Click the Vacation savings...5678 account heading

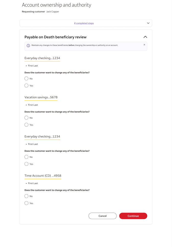pos(41,97)
